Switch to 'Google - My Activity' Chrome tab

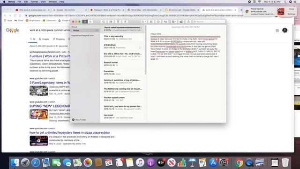(x=70, y=10)
